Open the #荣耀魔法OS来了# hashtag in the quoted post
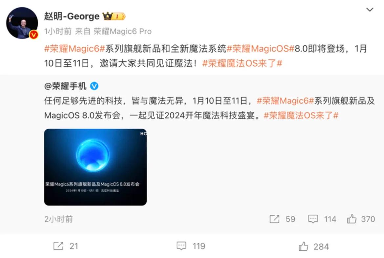The height and width of the screenshot is (258, 384). point(301,115)
